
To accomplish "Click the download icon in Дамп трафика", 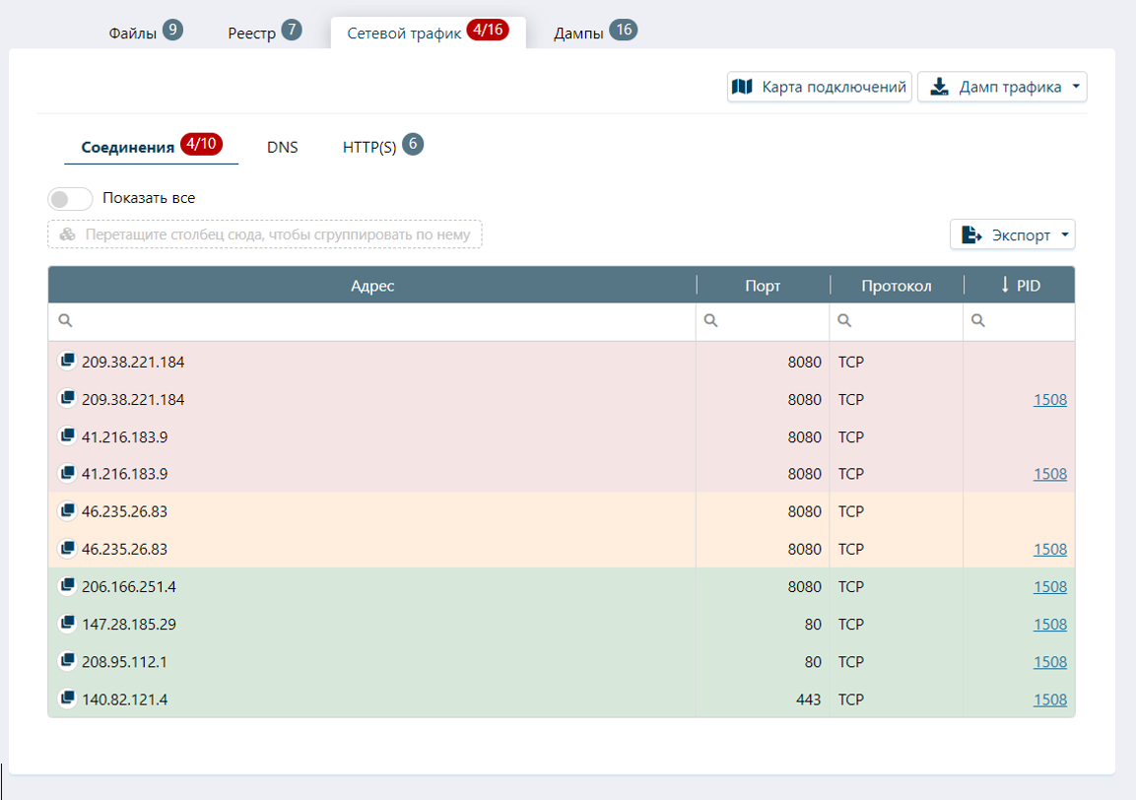I will tap(940, 87).
